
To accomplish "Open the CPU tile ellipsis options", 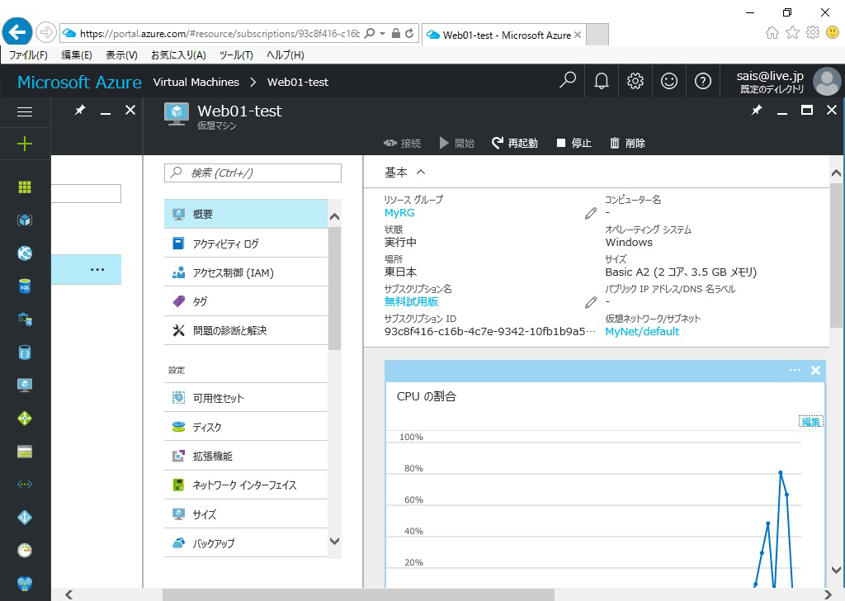I will [795, 370].
